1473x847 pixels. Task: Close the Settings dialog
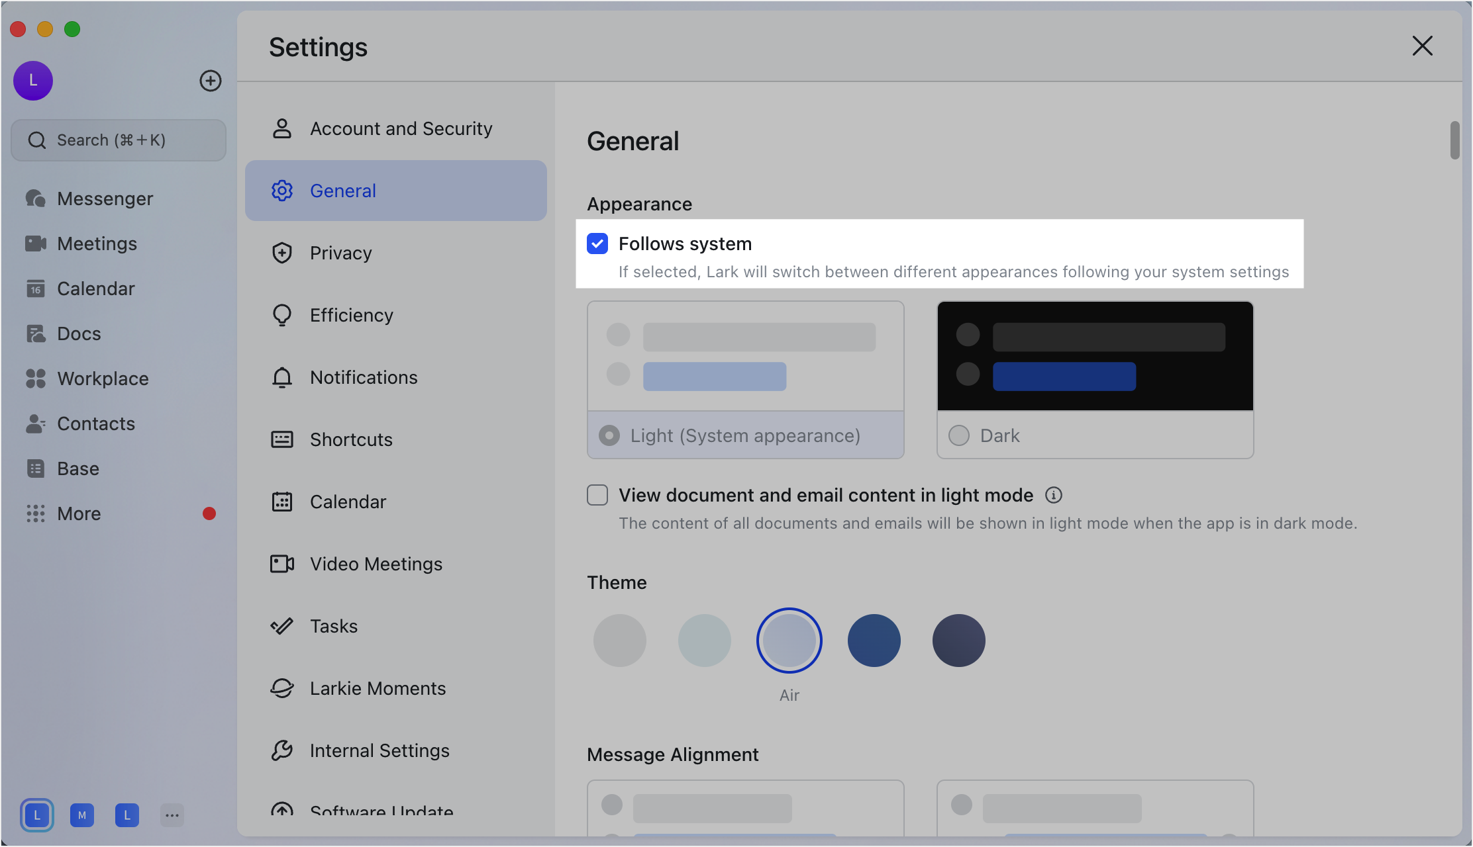(x=1423, y=46)
